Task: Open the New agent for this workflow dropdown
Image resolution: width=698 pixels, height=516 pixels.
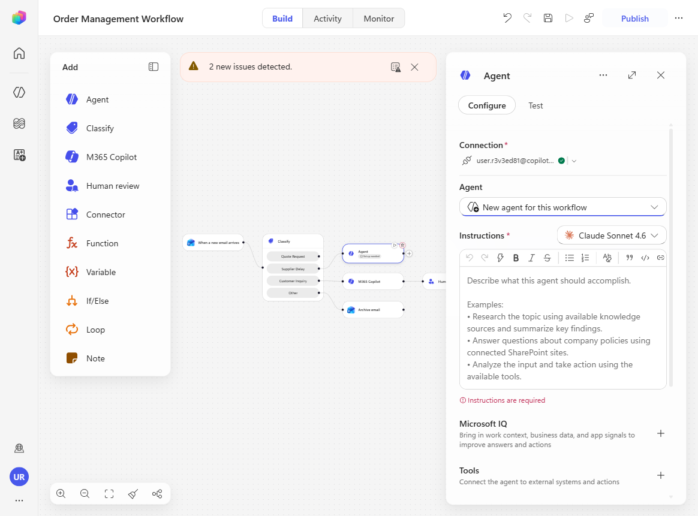Action: pos(562,207)
